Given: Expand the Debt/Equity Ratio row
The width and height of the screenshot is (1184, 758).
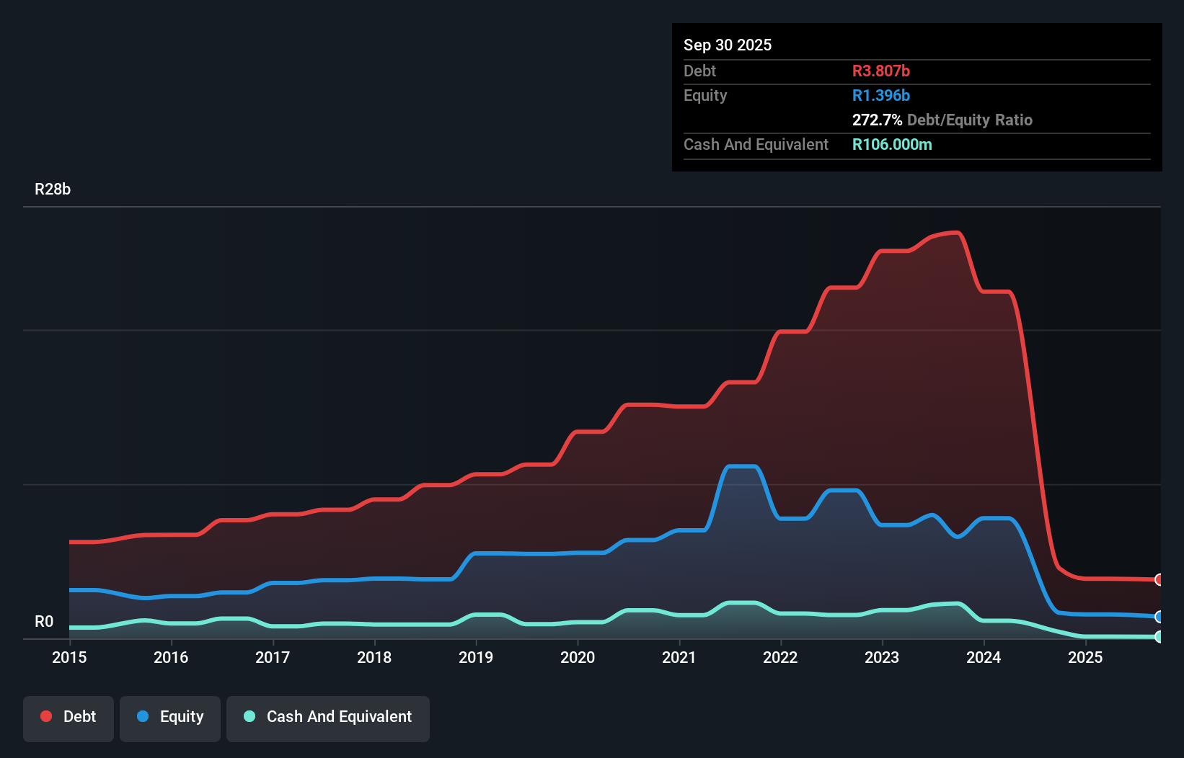Looking at the screenshot, I should (942, 120).
